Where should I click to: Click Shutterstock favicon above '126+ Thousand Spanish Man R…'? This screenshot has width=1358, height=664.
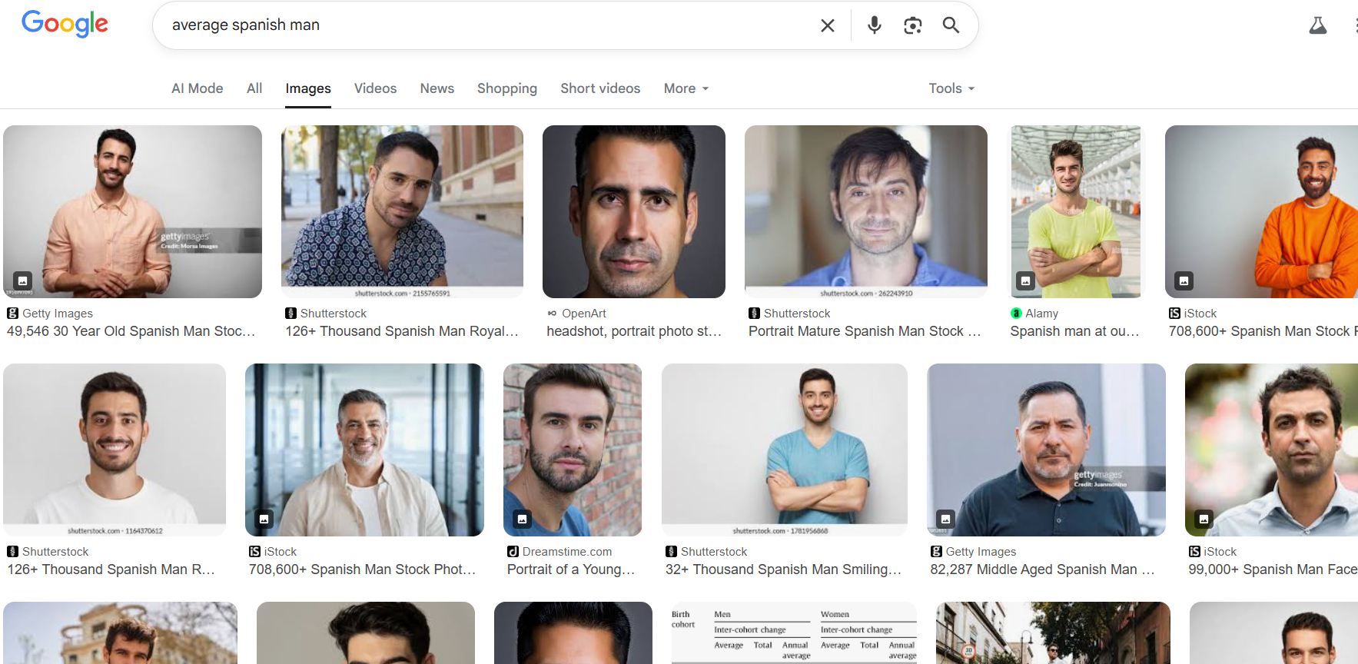[x=12, y=552]
